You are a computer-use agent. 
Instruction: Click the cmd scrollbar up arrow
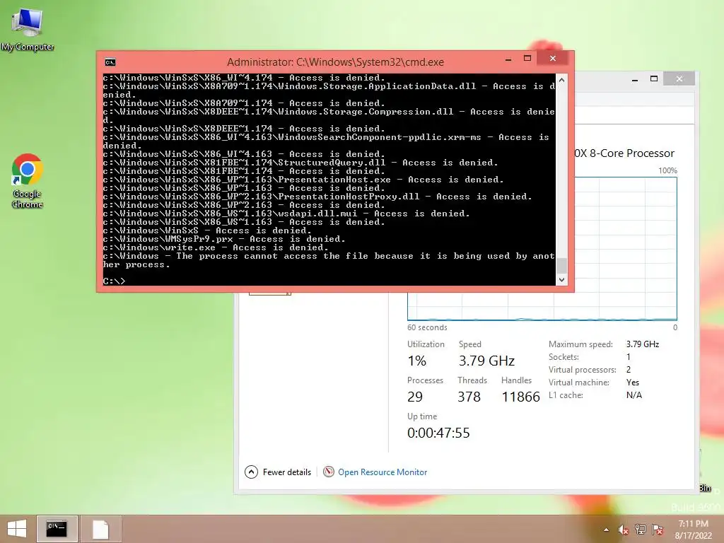pos(561,80)
